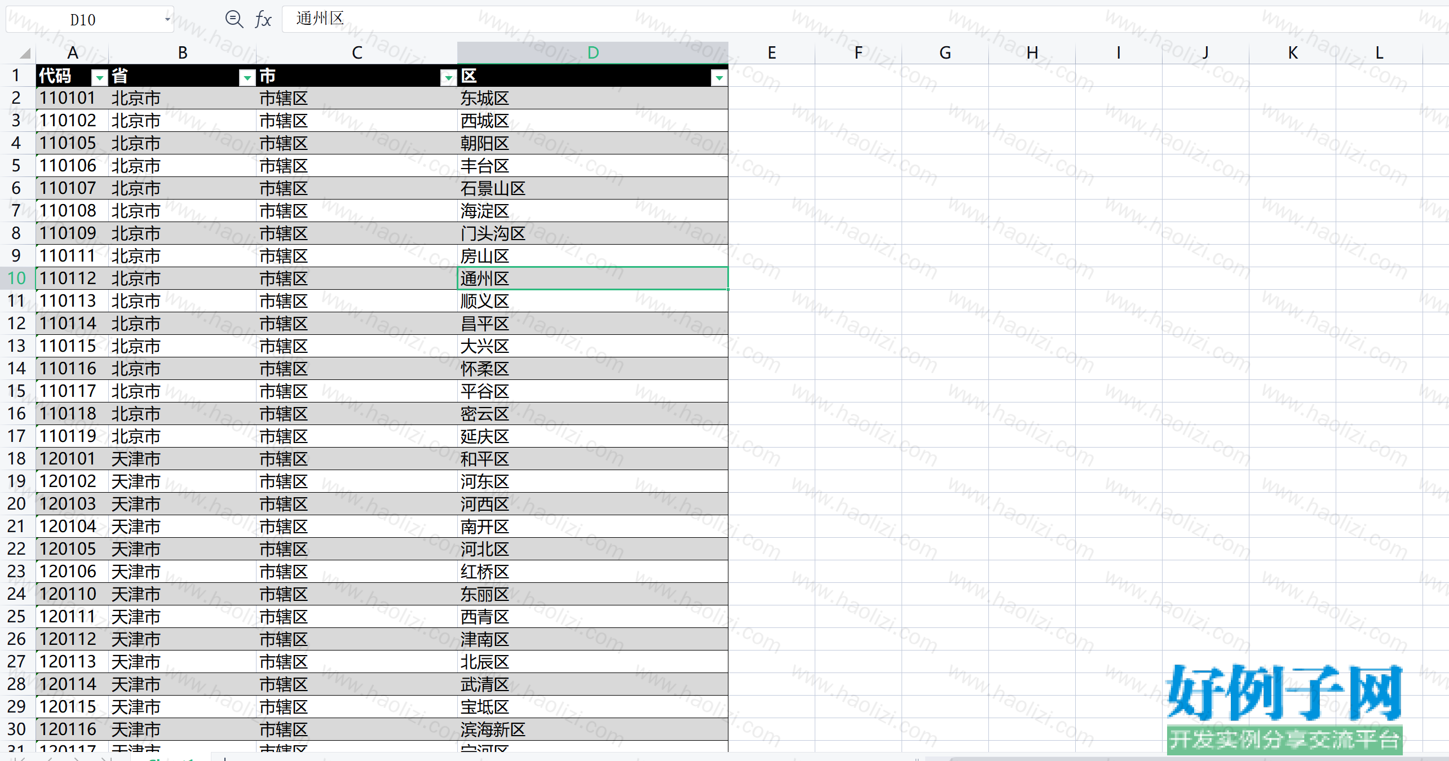The width and height of the screenshot is (1449, 761).
Task: Click cell containing 石景山区
Action: [593, 188]
